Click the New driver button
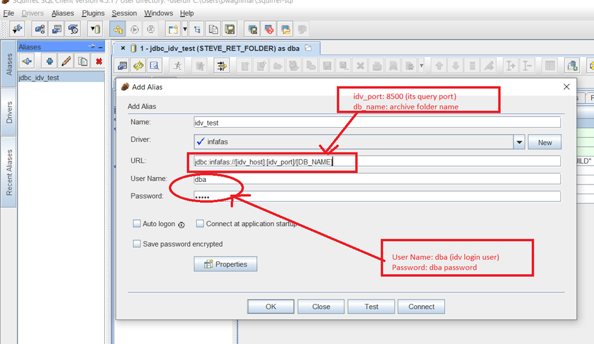Image resolution: width=594 pixels, height=344 pixels. [x=545, y=142]
